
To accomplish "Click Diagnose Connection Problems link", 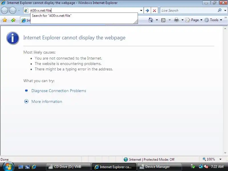I will click(x=59, y=91).
